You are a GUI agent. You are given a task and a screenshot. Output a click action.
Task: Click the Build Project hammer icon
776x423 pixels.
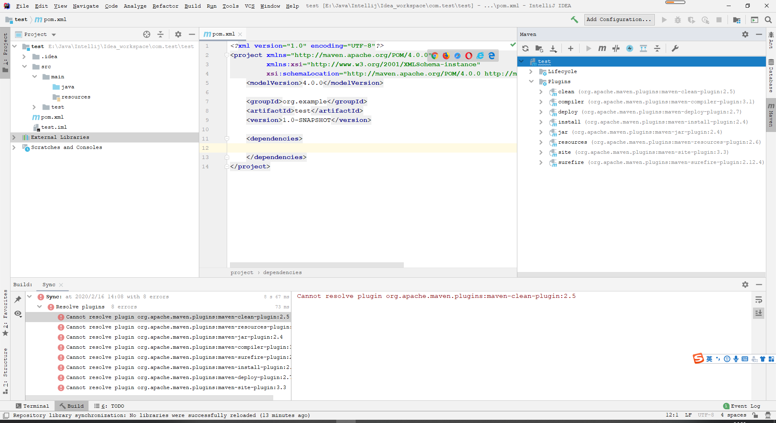[574, 19]
